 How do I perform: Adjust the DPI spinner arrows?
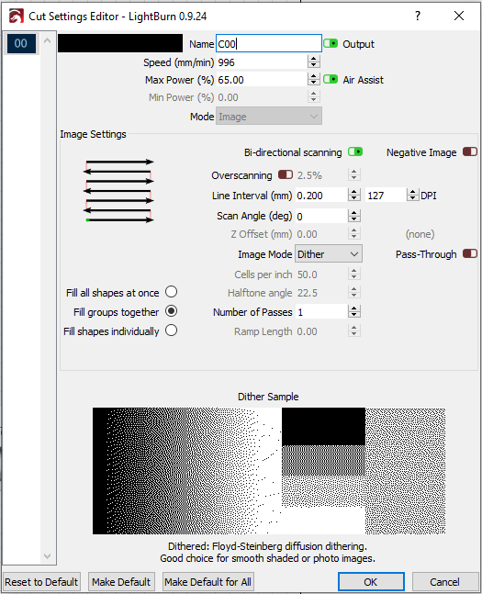(x=412, y=196)
